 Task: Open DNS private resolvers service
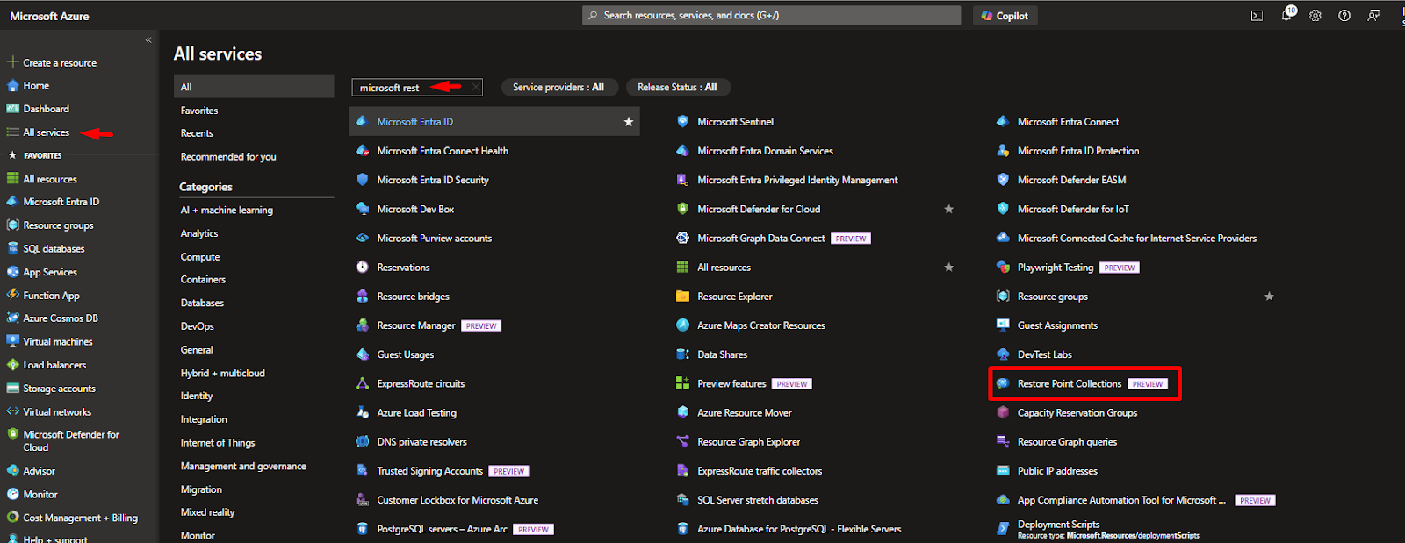pyautogui.click(x=421, y=442)
